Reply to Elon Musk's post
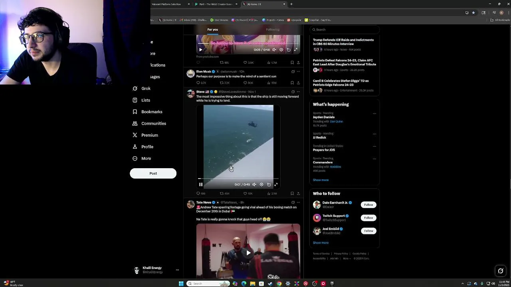This screenshot has height=287, width=511. [201, 83]
